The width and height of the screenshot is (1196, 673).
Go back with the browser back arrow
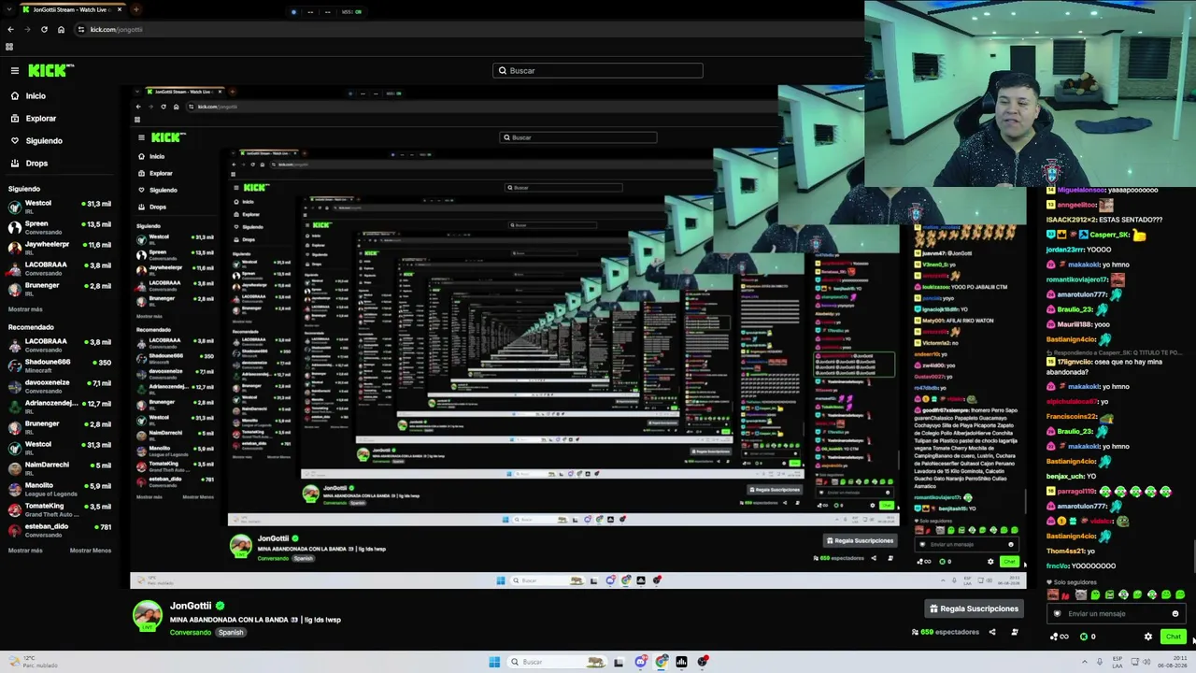click(10, 29)
